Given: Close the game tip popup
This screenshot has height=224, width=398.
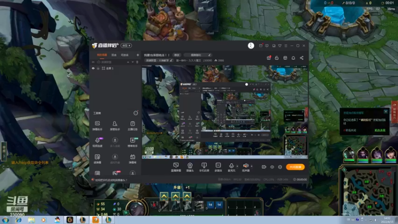Looking at the screenshot, I should click(386, 112).
